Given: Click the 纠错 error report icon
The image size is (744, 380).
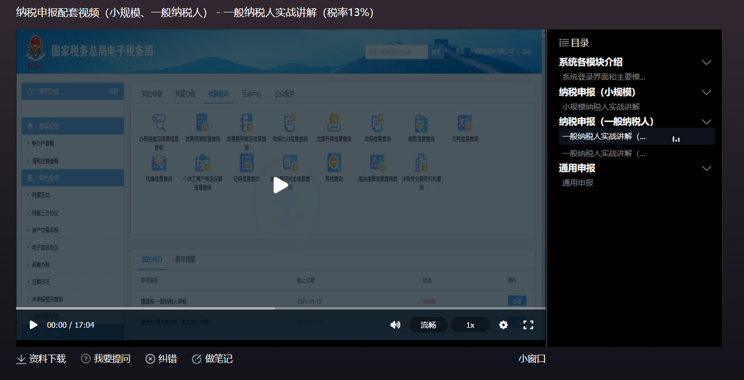Looking at the screenshot, I should pyautogui.click(x=150, y=359).
